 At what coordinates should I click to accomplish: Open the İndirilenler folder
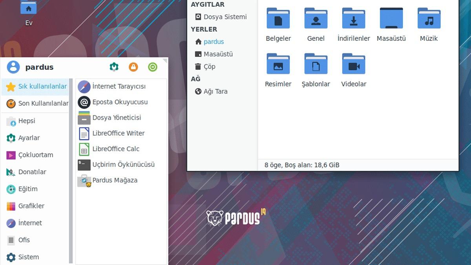tap(354, 25)
